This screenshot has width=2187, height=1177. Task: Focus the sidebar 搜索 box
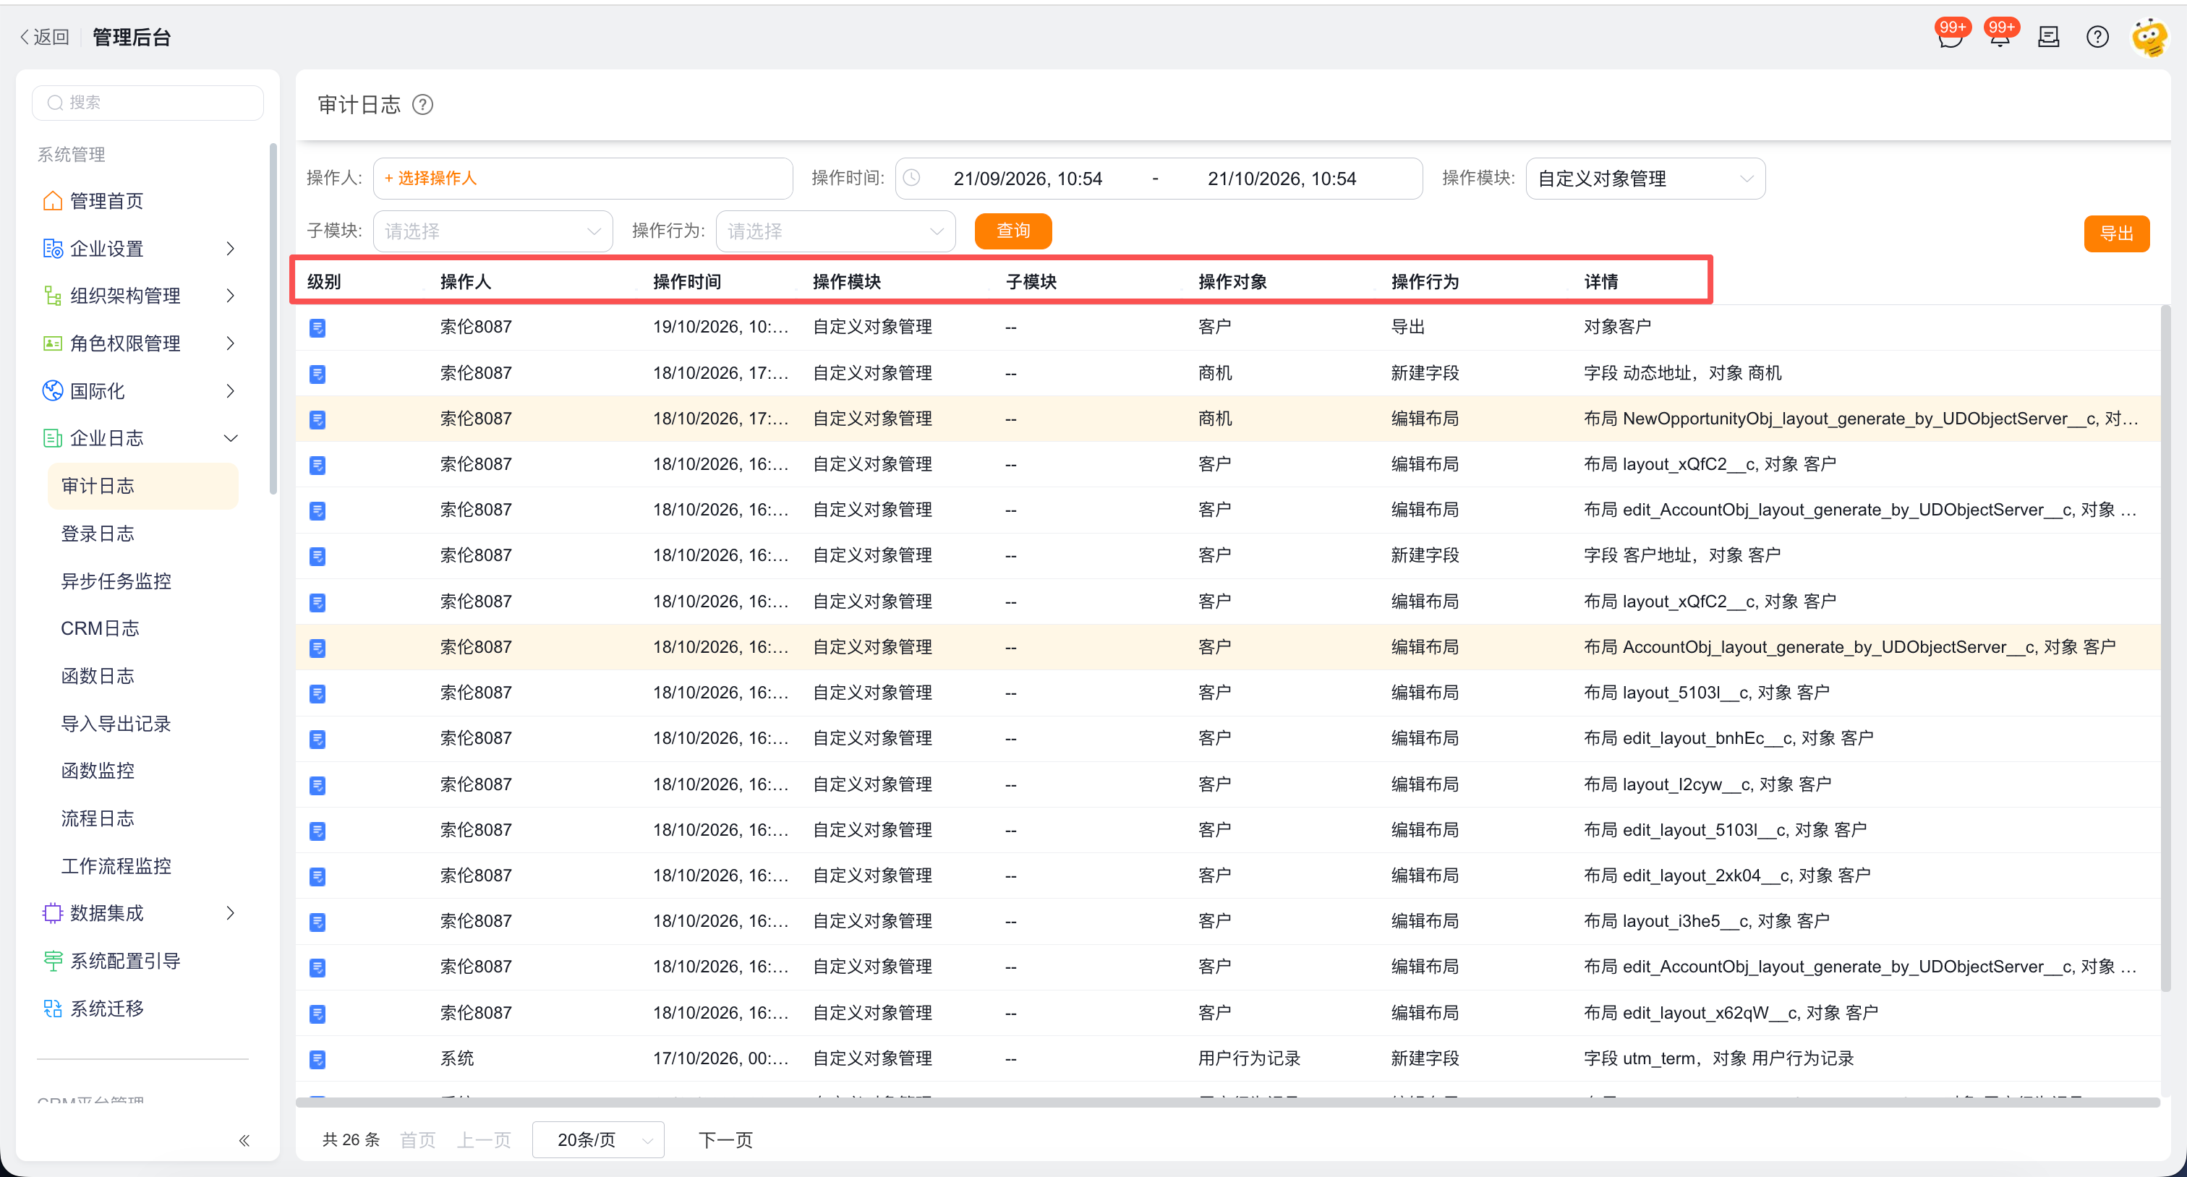tap(148, 103)
